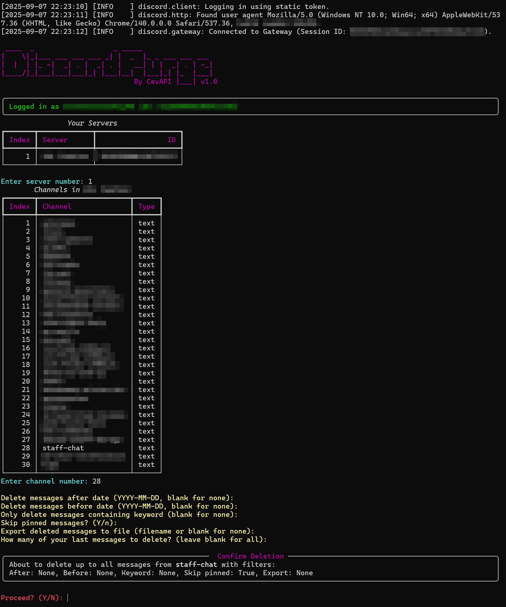Screen dimensions: 506x607
Task: Click 'About to delete up to all messages' line
Action: (x=142, y=564)
